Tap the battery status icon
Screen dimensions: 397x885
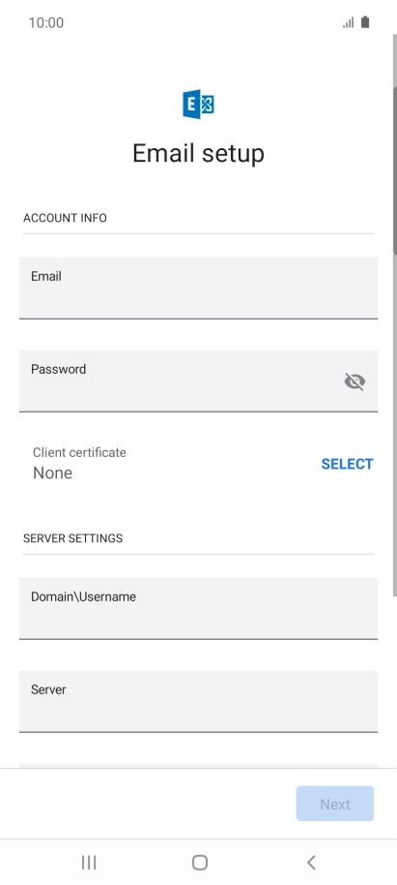[x=365, y=22]
